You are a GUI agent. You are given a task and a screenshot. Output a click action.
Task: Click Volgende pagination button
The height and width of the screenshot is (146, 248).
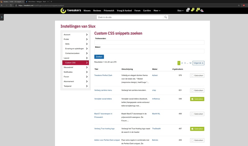point(198,63)
